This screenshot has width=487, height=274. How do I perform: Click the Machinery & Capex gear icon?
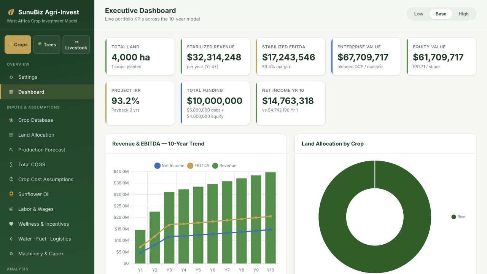[11, 253]
